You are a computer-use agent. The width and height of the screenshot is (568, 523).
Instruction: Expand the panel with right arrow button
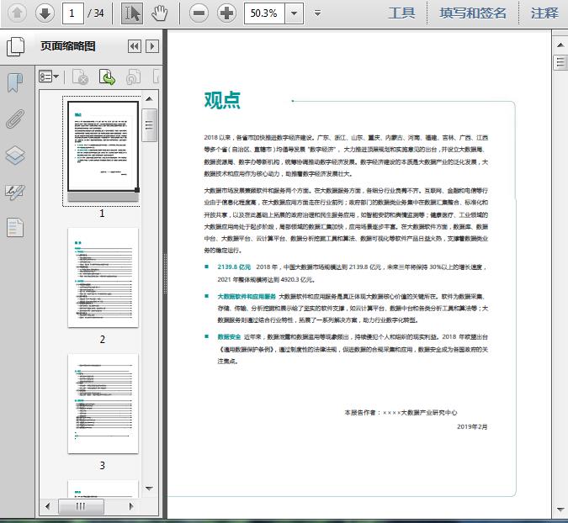tap(152, 46)
